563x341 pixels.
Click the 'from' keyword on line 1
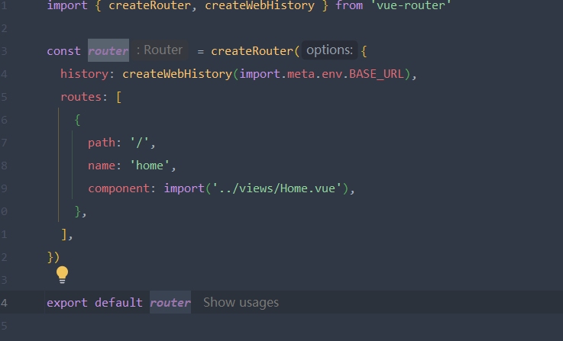pyautogui.click(x=349, y=5)
